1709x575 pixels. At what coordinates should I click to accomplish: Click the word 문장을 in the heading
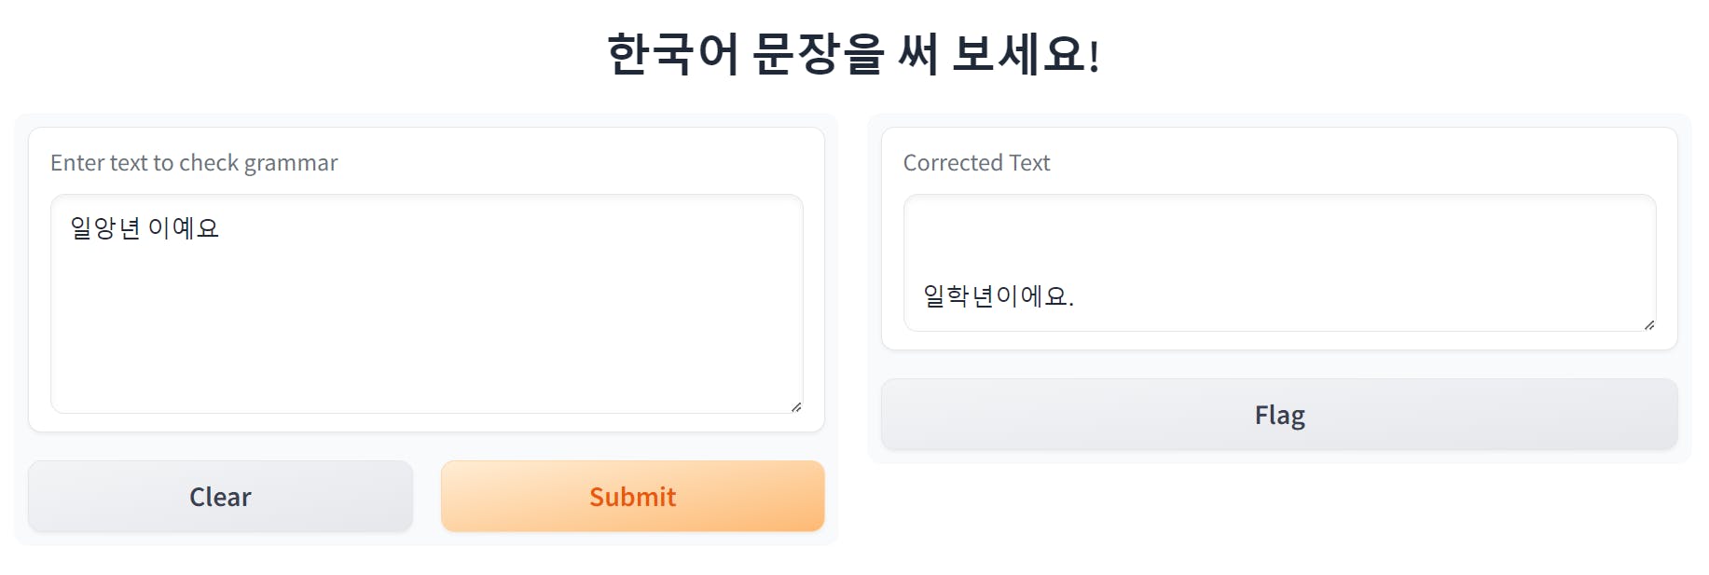pos(817,54)
